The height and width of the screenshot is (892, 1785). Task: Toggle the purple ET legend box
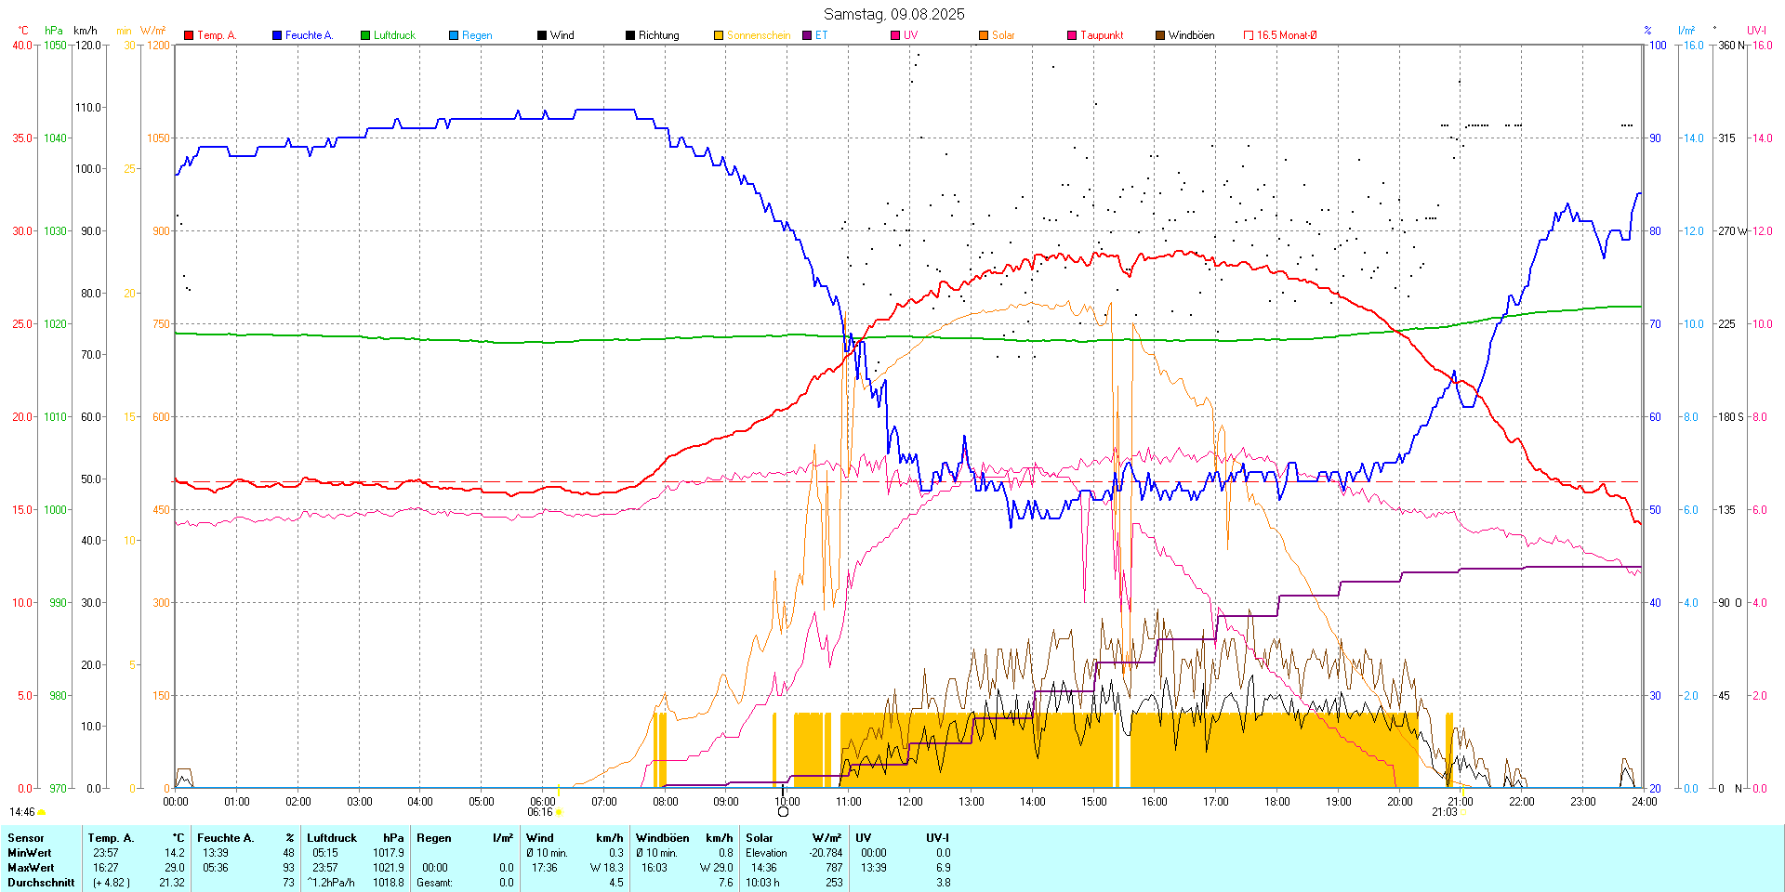[x=807, y=35]
